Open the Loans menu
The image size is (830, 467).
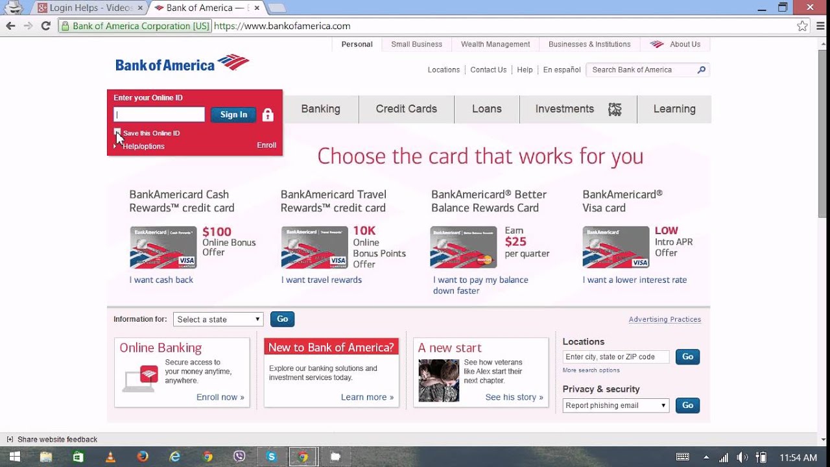point(487,109)
